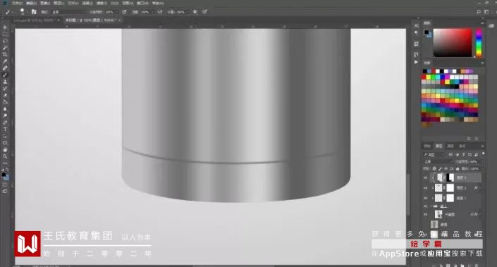Open the layer filter kind dropdown
The width and height of the screenshot is (497, 267).
click(434, 154)
